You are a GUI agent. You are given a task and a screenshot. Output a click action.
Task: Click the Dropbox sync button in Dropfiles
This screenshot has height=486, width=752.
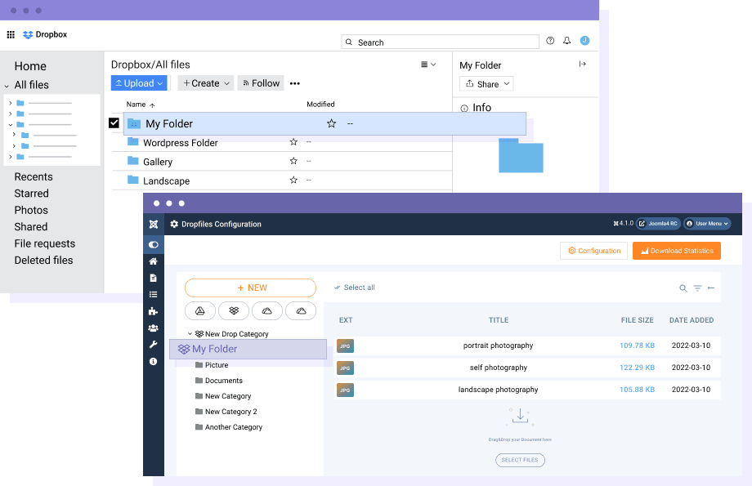click(234, 310)
